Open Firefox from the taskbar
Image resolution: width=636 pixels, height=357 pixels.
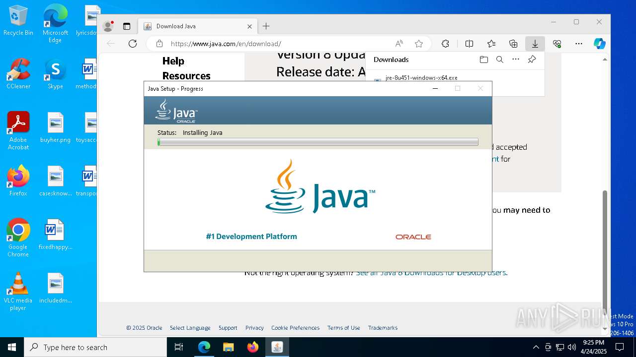pyautogui.click(x=253, y=347)
